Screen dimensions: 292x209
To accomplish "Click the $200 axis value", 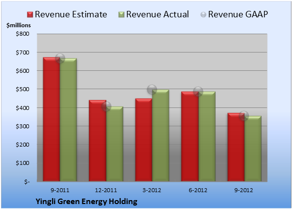I will [x=22, y=145].
